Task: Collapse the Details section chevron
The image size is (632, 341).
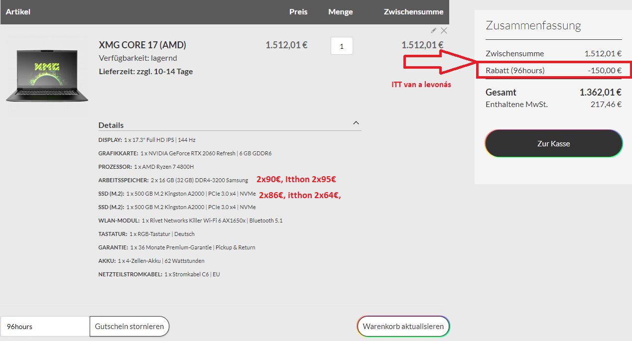Action: tap(356, 122)
